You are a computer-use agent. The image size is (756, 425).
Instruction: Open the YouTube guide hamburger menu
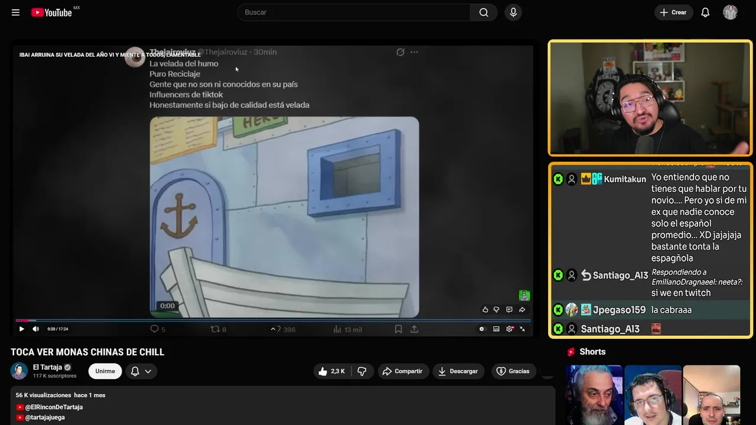point(15,12)
